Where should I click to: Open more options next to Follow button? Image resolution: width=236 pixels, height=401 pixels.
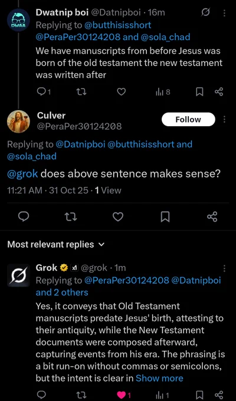(x=224, y=119)
